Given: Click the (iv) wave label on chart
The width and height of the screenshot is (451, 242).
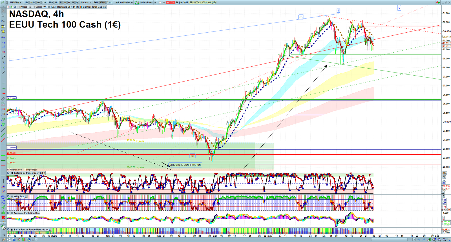Looking at the screenshot, I should (x=192, y=156).
